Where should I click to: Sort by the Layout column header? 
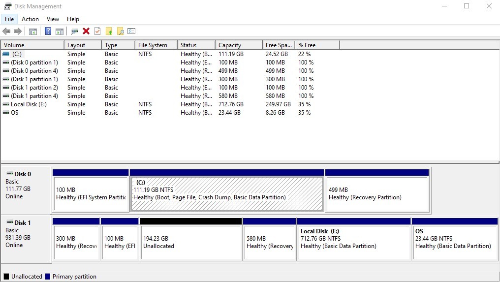(x=83, y=45)
